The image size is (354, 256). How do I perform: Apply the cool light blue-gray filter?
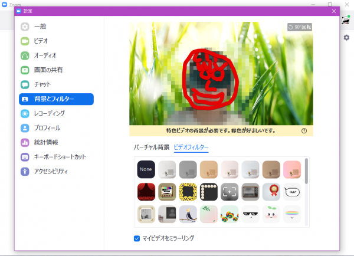point(250,169)
